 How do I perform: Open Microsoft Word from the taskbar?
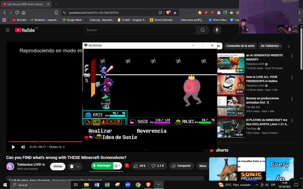97,185
